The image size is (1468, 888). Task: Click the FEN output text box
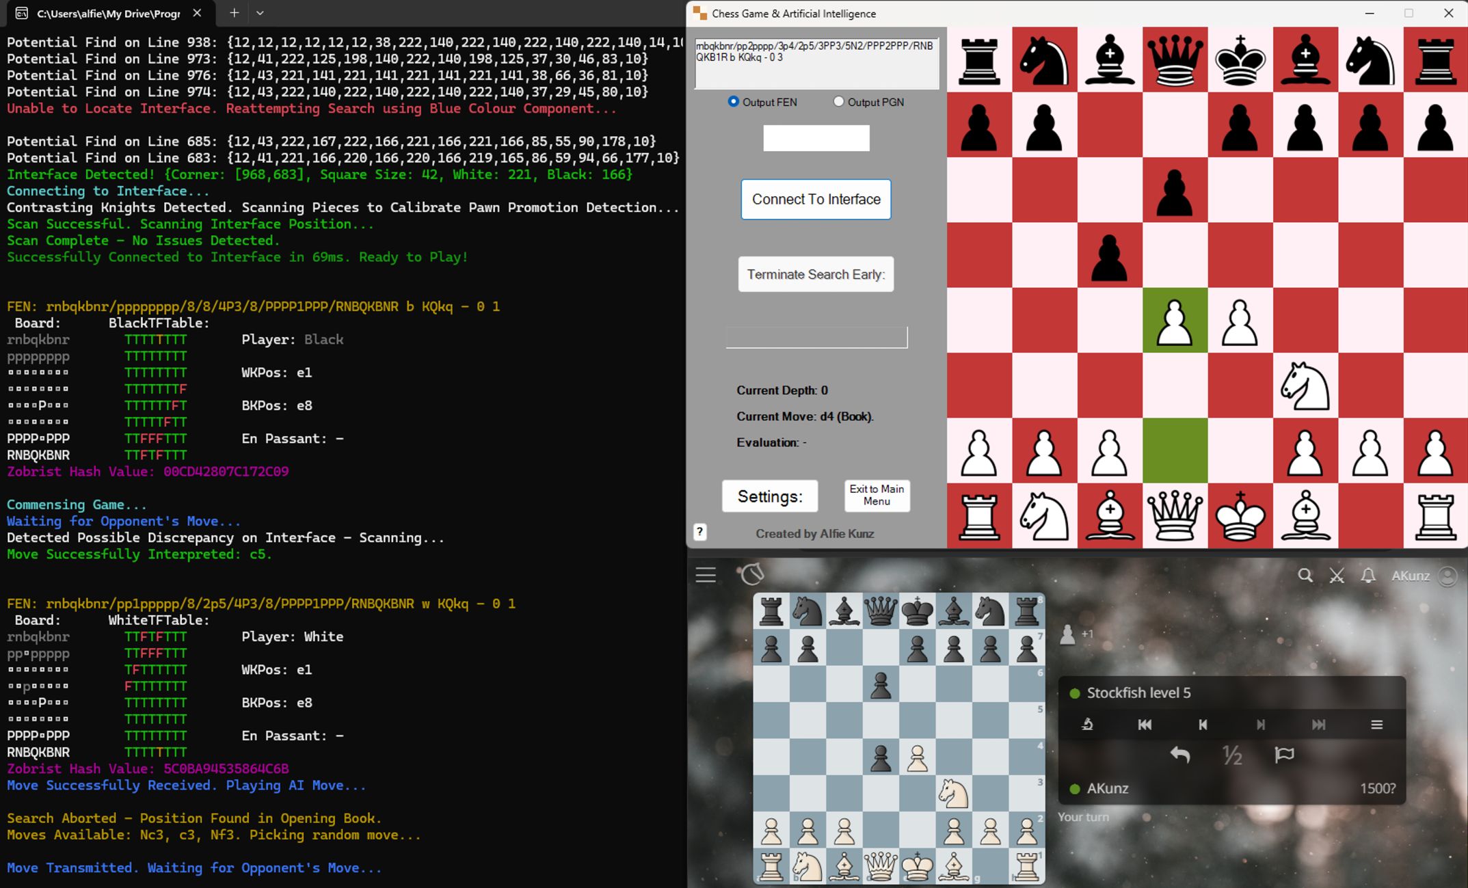click(x=816, y=64)
